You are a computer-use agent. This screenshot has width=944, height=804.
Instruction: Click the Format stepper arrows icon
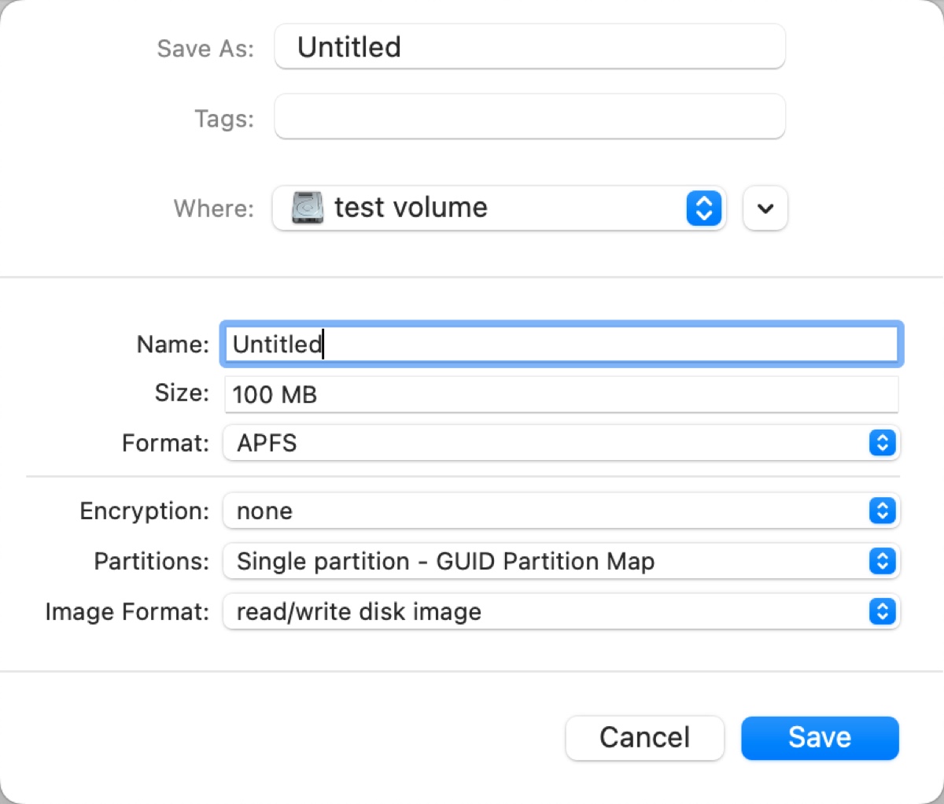[882, 443]
